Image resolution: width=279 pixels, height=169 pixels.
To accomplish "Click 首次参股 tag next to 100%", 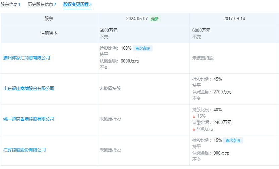I will click(143, 48).
